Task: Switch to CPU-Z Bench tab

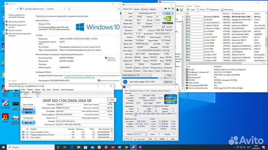Action: click(161, 91)
